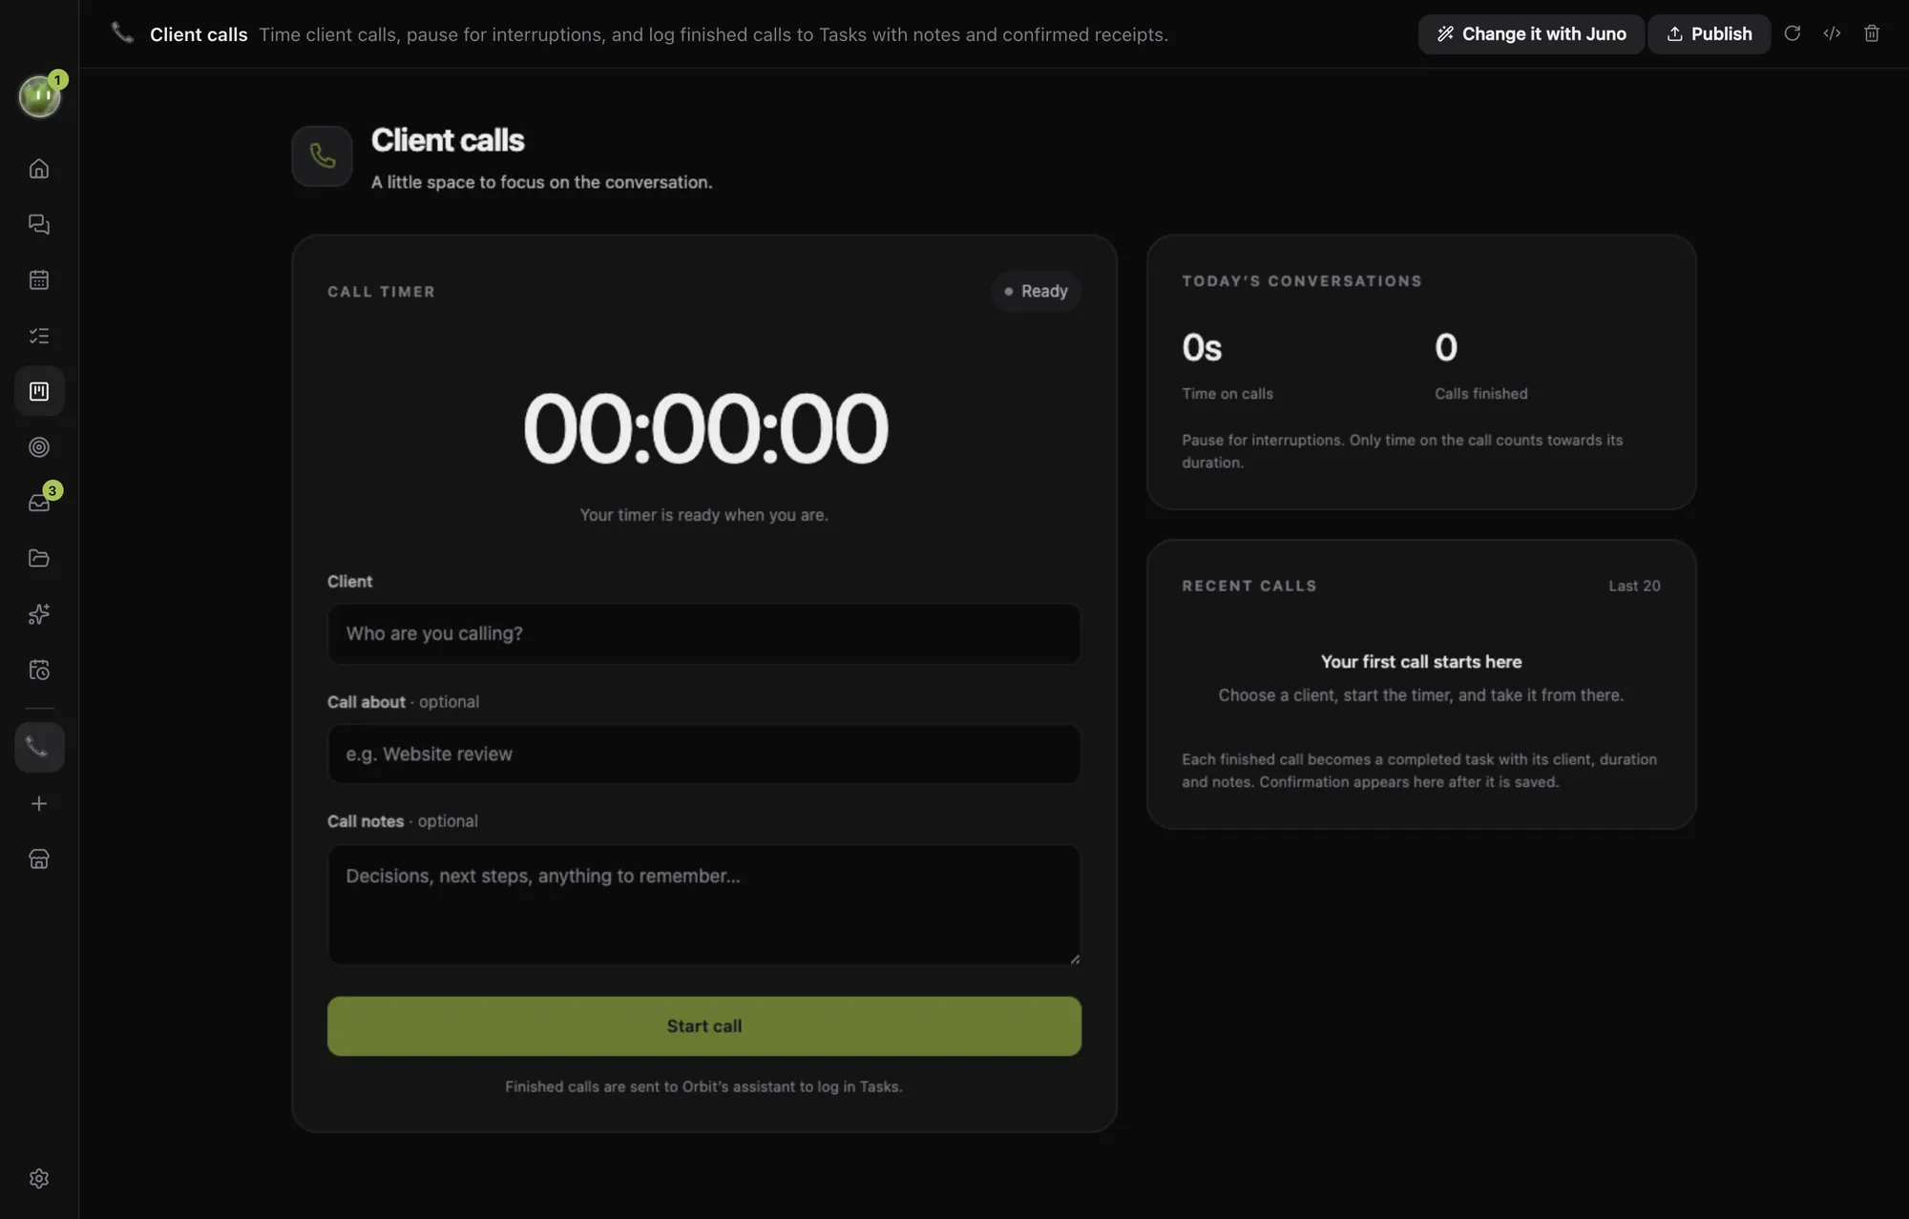Click Change it with Juno button
Screen dimensions: 1909x1219
pos(1531,34)
